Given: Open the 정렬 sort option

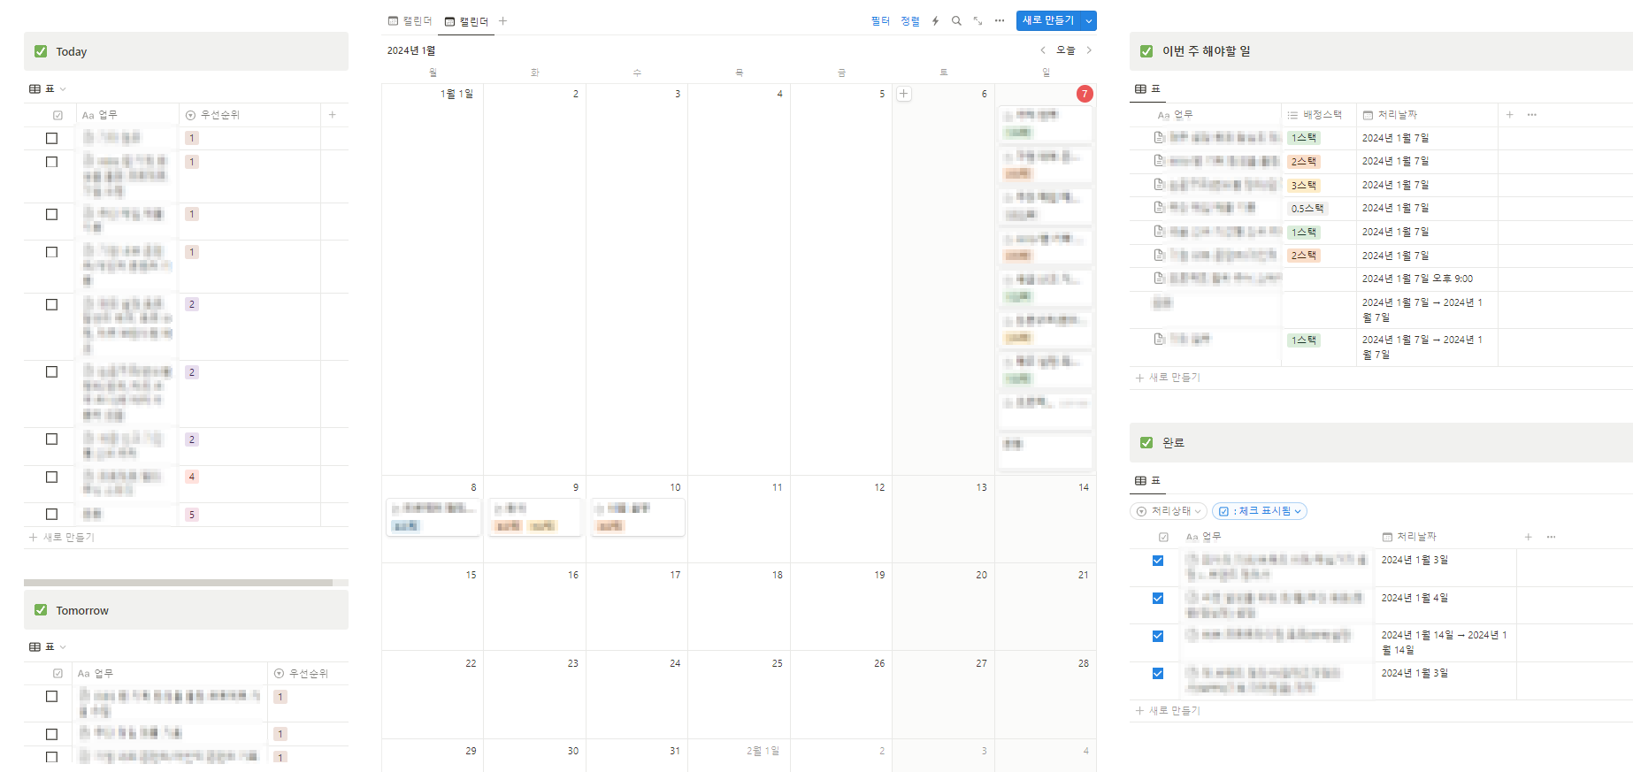Looking at the screenshot, I should click(x=910, y=21).
